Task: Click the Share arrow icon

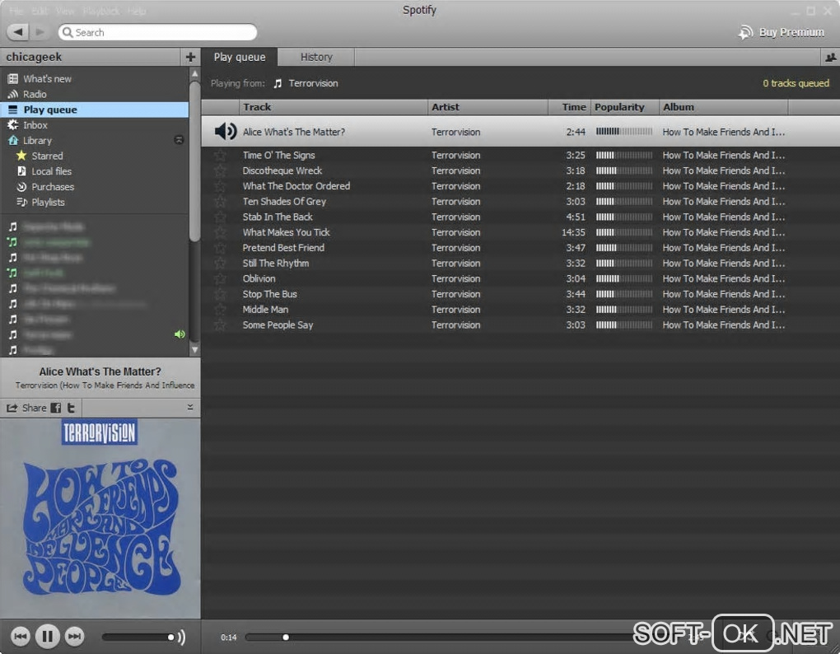Action: coord(12,409)
